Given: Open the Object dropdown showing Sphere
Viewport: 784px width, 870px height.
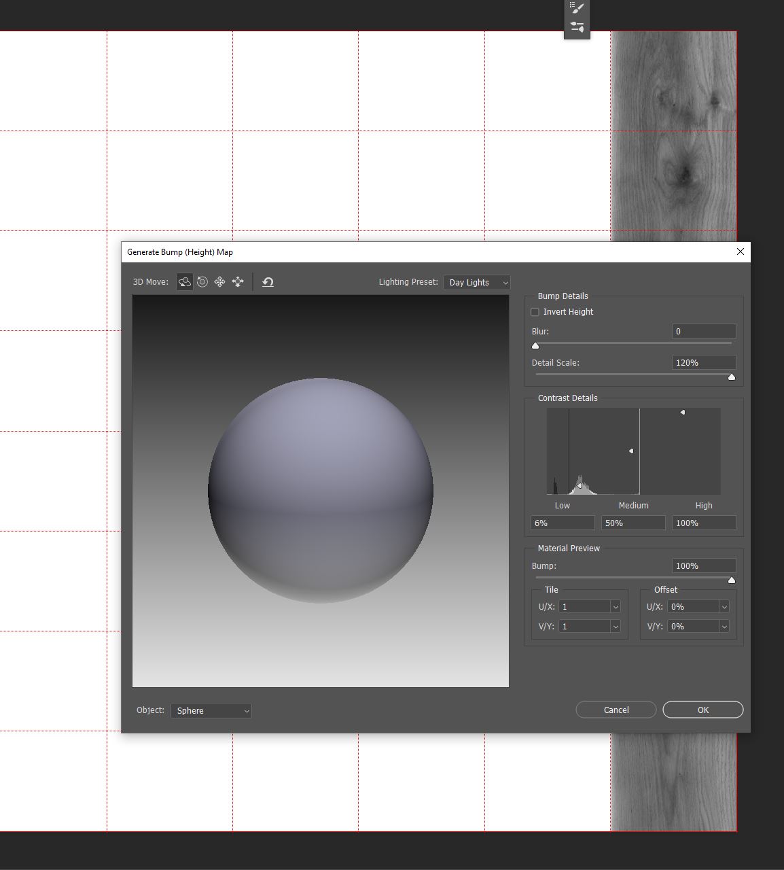Looking at the screenshot, I should pos(211,710).
